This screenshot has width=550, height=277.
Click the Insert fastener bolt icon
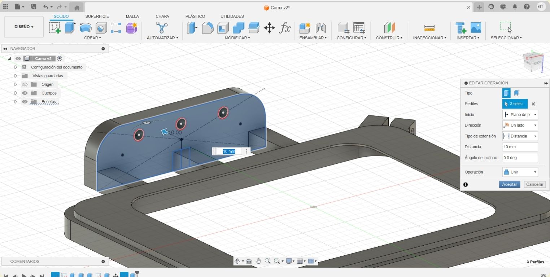coord(460,28)
